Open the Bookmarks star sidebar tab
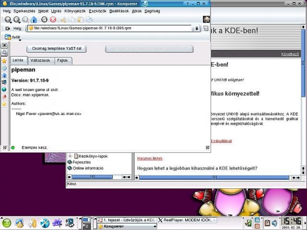The width and height of the screenshot is (307, 230). tap(4, 61)
